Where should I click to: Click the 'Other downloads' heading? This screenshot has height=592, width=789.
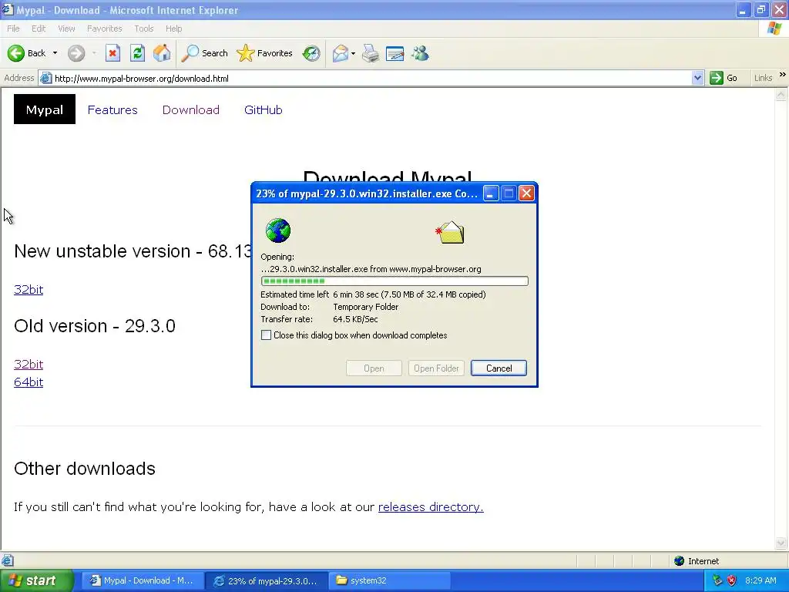point(85,469)
